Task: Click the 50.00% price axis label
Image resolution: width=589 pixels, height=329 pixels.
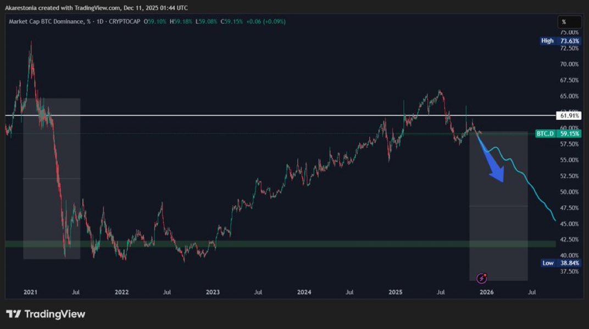Action: pos(569,192)
